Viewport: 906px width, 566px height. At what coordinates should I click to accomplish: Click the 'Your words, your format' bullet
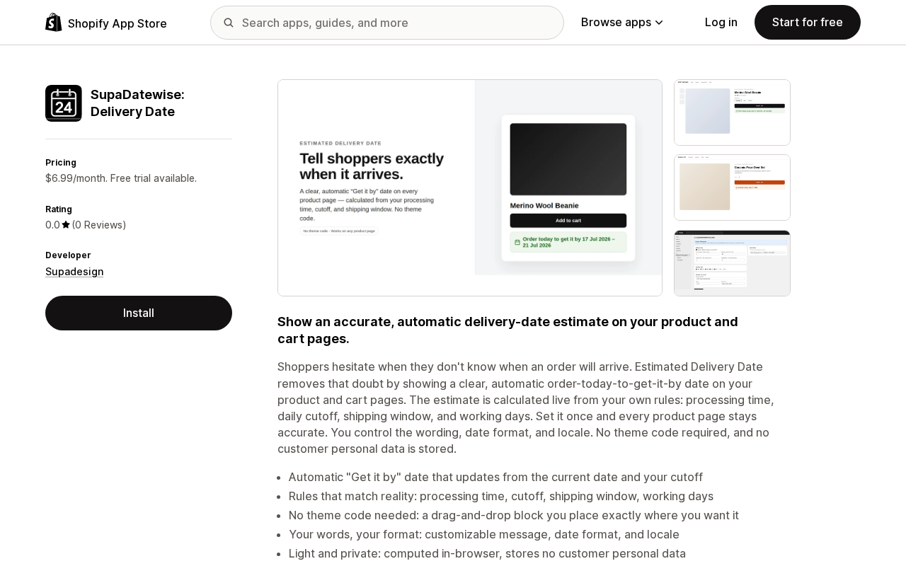(484, 534)
